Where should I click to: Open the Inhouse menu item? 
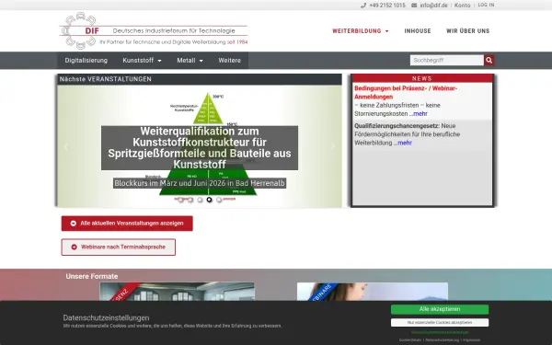tap(418, 31)
